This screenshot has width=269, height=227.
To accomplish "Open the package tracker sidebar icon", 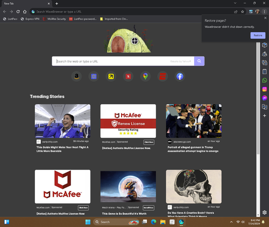I will [265, 45].
